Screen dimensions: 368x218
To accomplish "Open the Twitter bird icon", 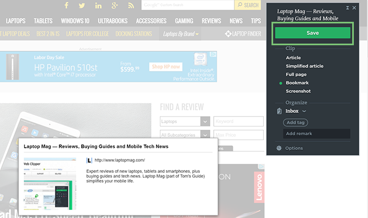I will point(82,5).
